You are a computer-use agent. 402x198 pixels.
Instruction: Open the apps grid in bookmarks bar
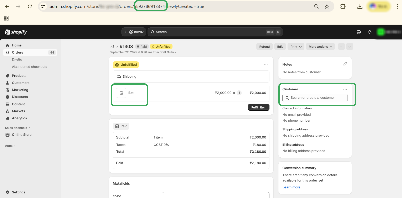(x=6, y=18)
